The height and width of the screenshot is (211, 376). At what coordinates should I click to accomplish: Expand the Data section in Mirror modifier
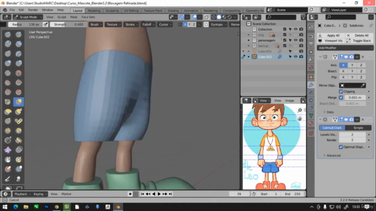point(328,112)
